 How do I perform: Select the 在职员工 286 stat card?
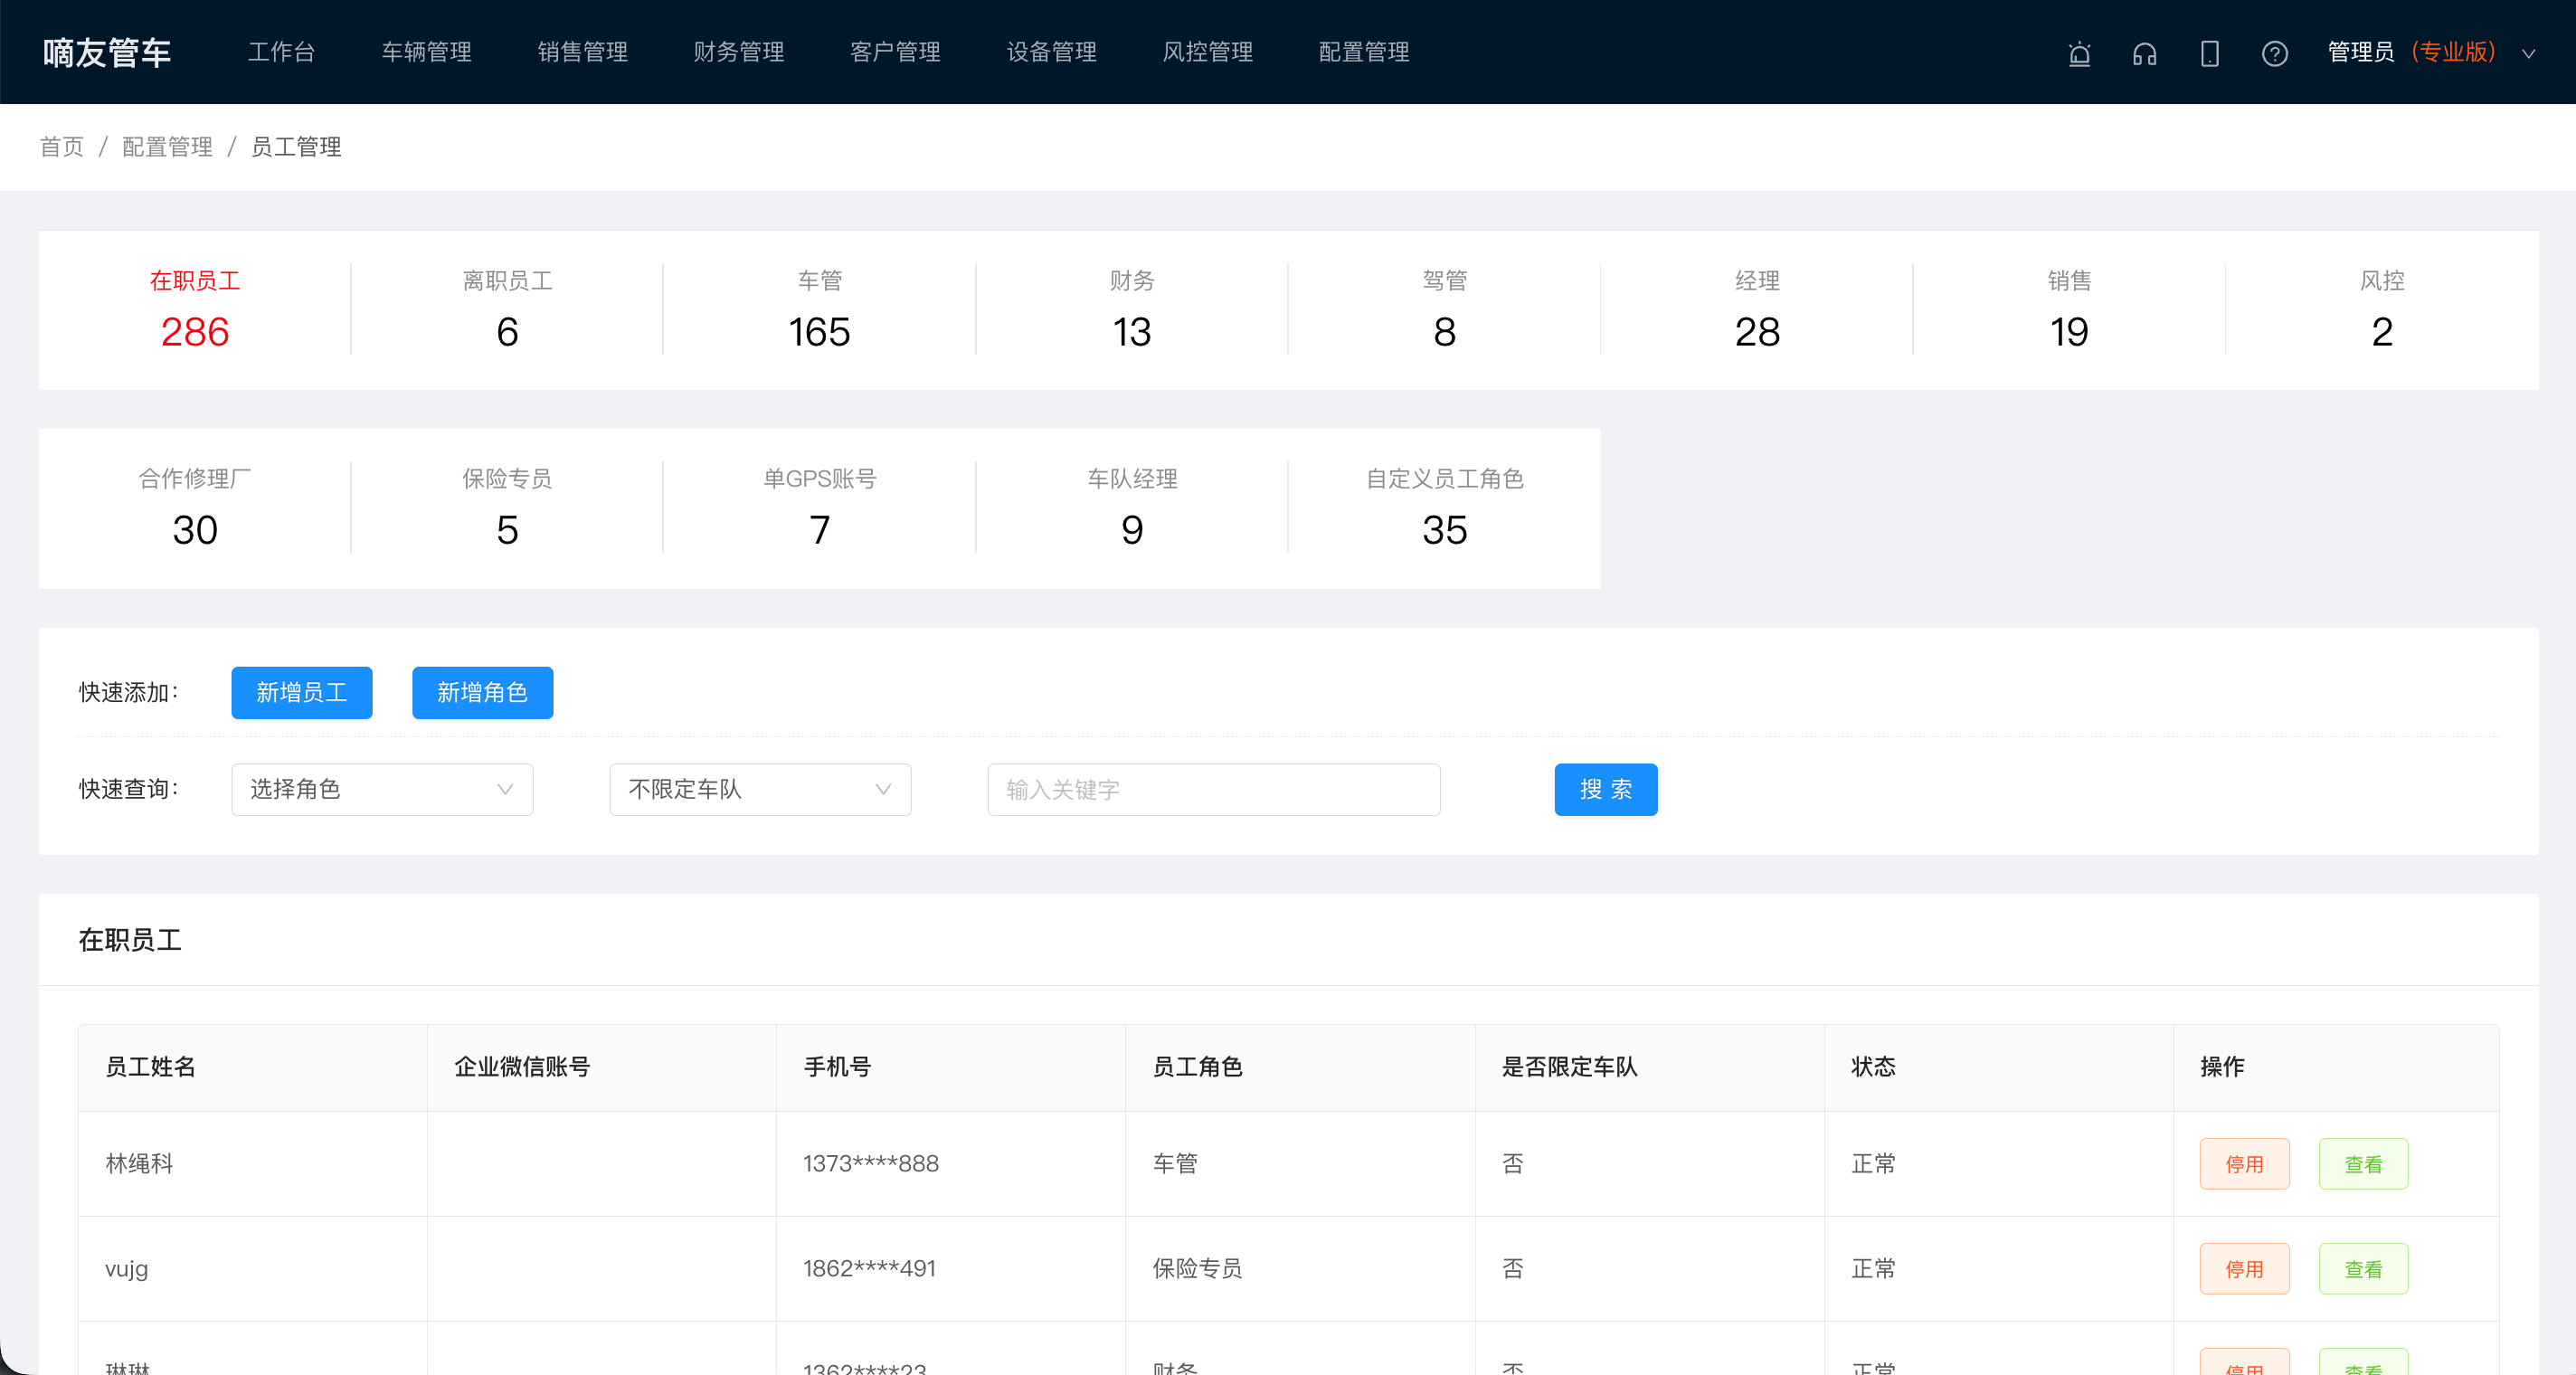tap(194, 310)
